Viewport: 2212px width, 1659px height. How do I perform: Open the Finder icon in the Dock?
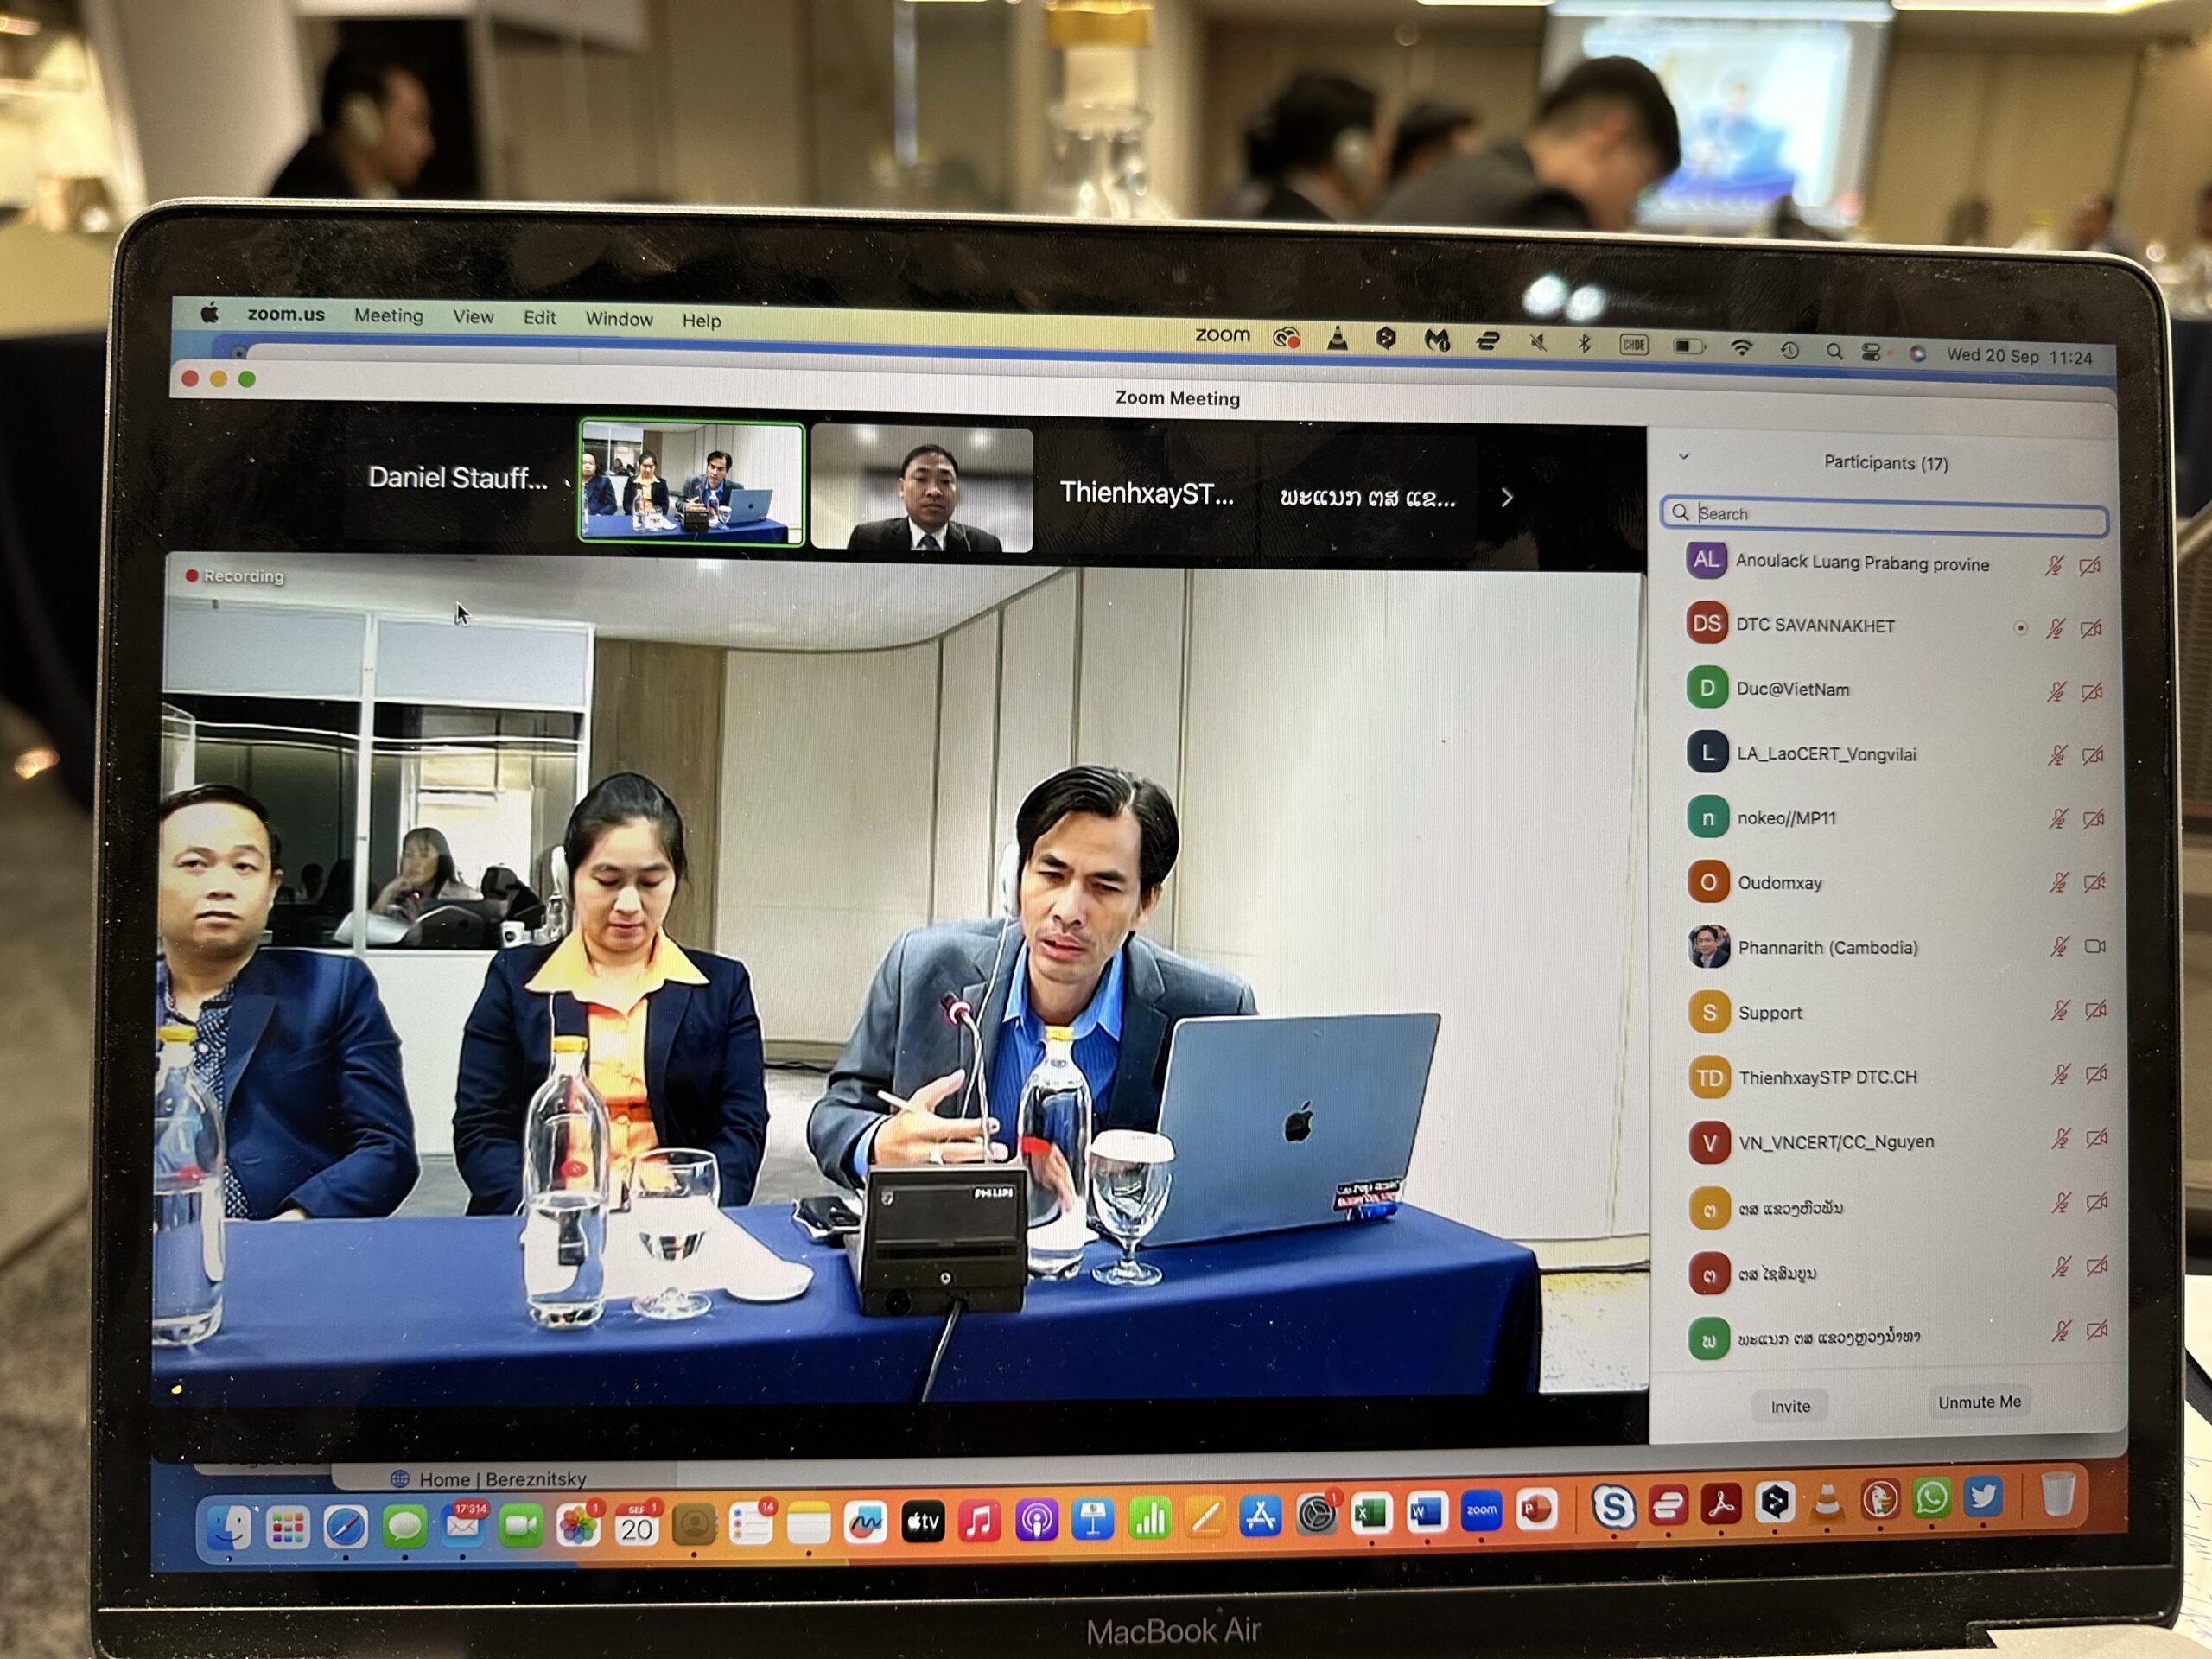click(229, 1527)
